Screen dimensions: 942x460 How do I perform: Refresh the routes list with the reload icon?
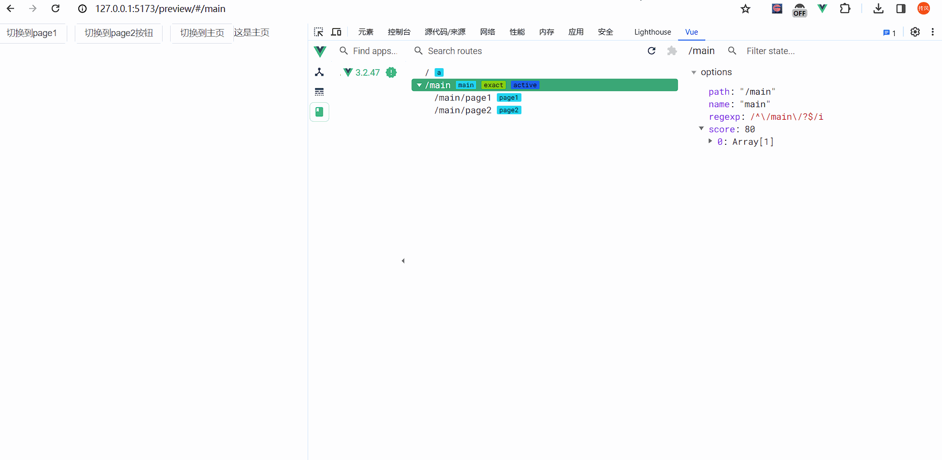coord(651,51)
